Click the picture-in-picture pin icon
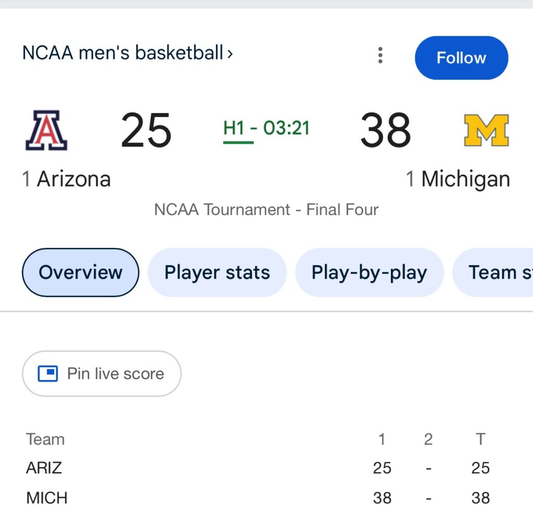The width and height of the screenshot is (533, 514). coord(48,373)
